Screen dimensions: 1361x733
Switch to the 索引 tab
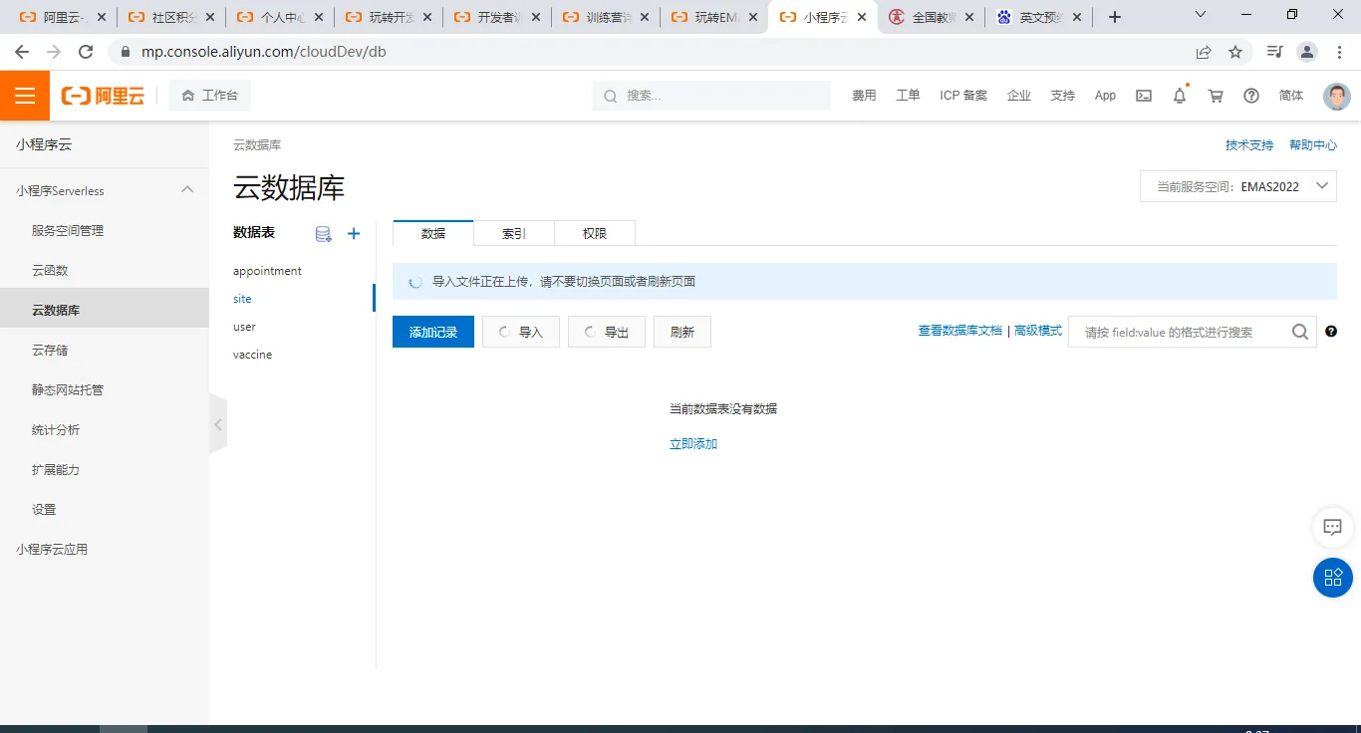514,233
